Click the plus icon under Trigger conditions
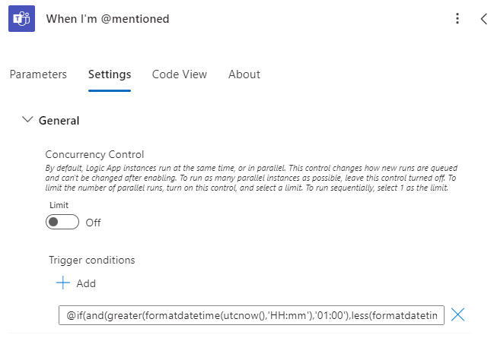The image size is (494, 338). pyautogui.click(x=62, y=283)
